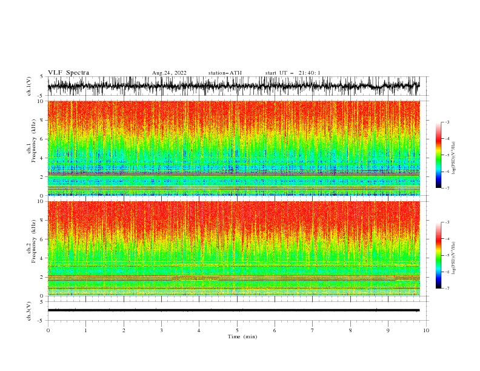Click the "ch.3(V)" axis label
This screenshot has height=371, width=480.
[x=29, y=311]
